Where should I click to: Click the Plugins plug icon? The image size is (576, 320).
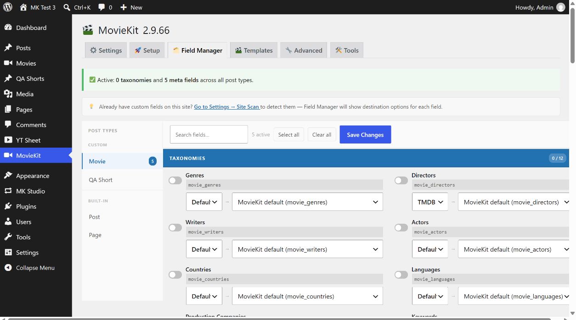click(x=8, y=206)
